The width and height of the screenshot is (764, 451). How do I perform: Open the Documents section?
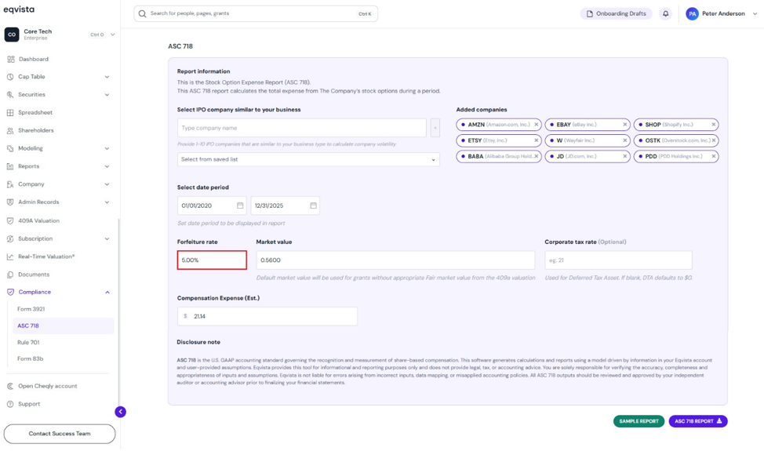click(x=34, y=275)
